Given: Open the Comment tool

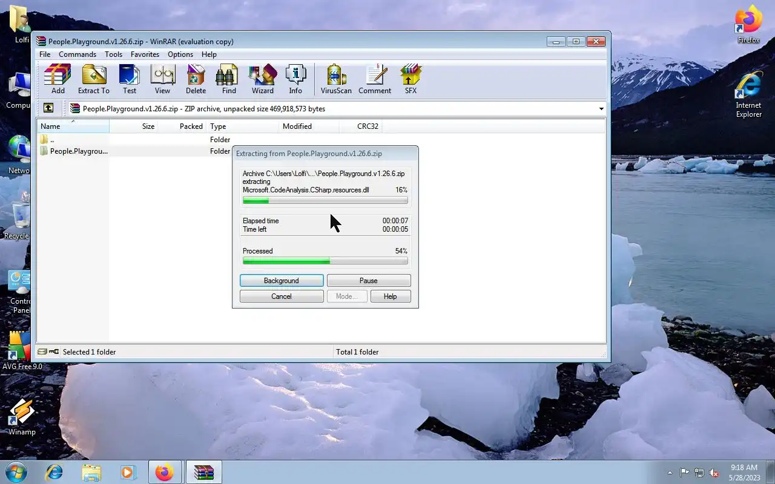Looking at the screenshot, I should click(375, 79).
